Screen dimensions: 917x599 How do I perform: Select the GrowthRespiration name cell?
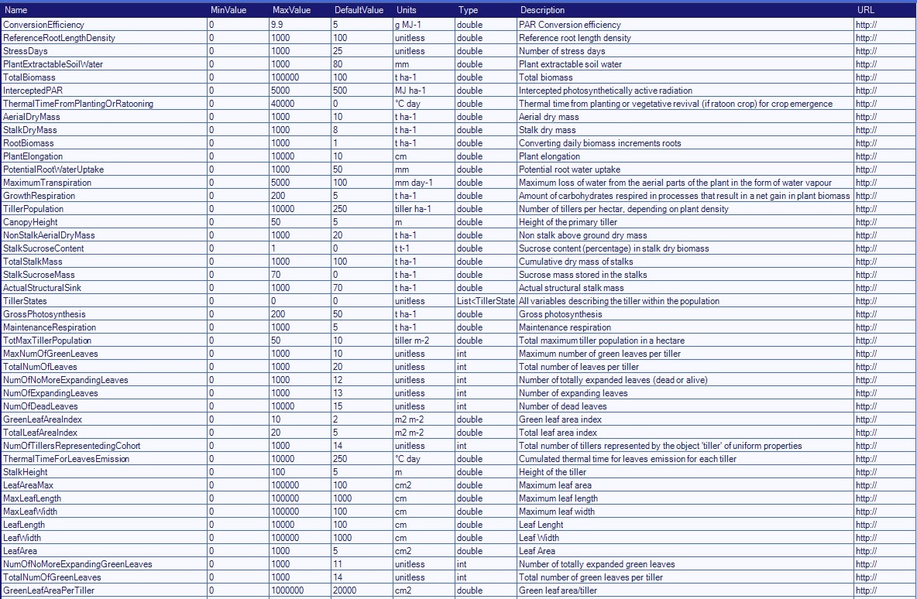click(104, 196)
